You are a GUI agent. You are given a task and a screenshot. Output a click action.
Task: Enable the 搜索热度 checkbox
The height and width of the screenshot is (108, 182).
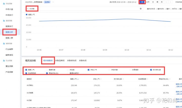[x=47, y=69]
